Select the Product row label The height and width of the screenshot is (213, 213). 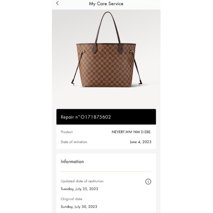[x=66, y=132]
